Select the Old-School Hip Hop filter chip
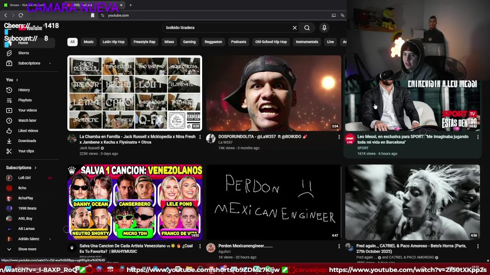The height and width of the screenshot is (275, 490). (x=271, y=42)
